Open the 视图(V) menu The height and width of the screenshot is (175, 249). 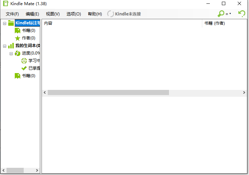tap(53, 14)
